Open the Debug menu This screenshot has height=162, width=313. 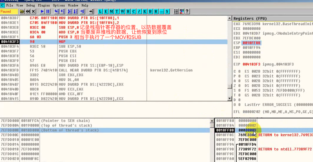click(x=31, y=5)
